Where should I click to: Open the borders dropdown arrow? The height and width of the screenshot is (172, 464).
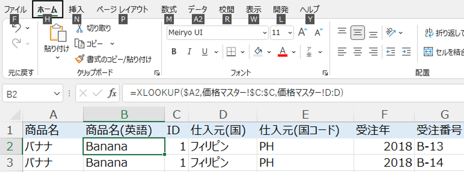pyautogui.click(x=243, y=52)
